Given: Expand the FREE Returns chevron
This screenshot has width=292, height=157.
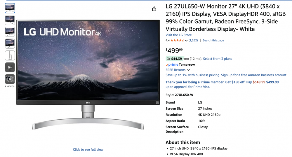Looking at the screenshot, I should pos(188,70).
